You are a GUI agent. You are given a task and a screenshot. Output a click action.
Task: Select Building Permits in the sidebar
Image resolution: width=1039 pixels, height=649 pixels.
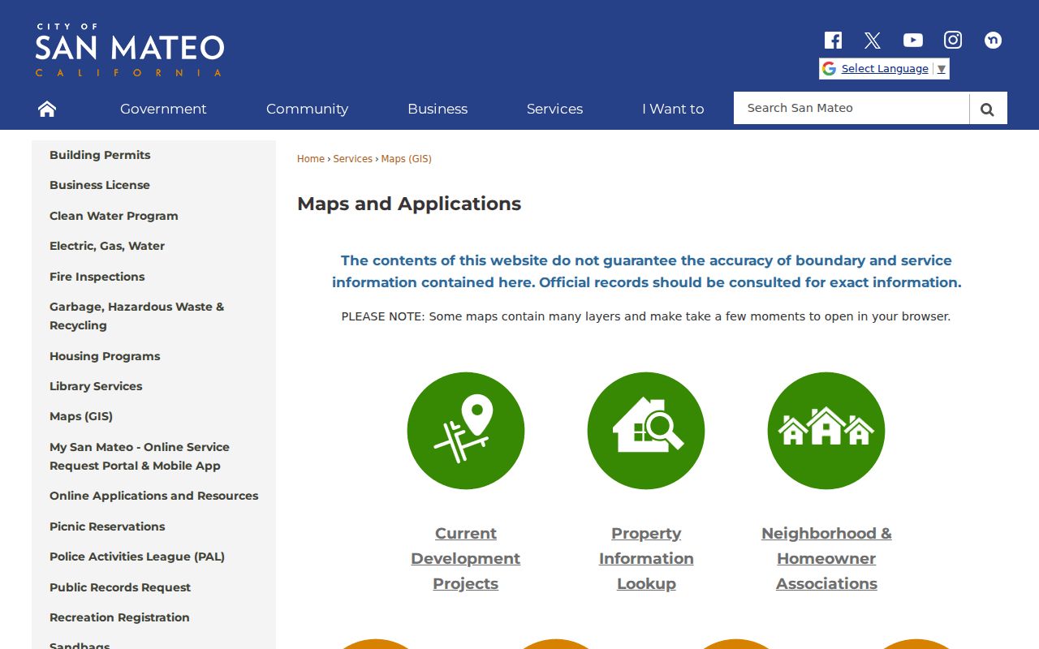click(x=100, y=155)
